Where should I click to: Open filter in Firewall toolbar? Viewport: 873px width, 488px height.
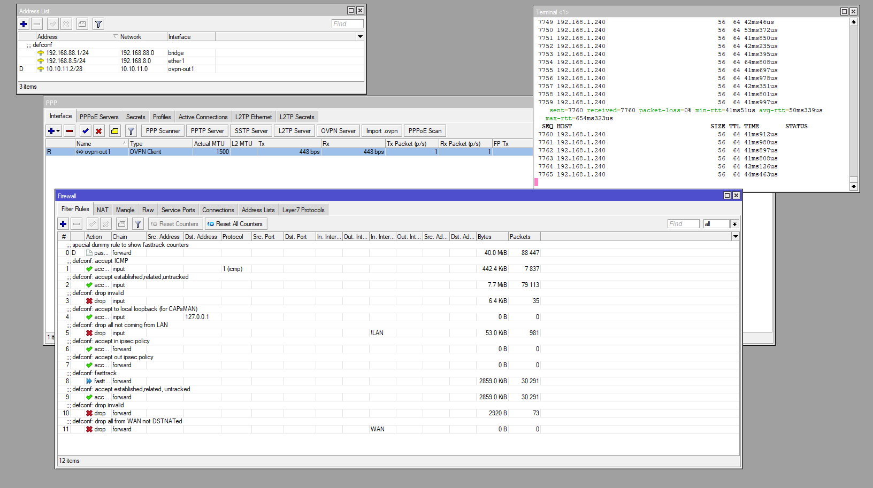tap(138, 224)
